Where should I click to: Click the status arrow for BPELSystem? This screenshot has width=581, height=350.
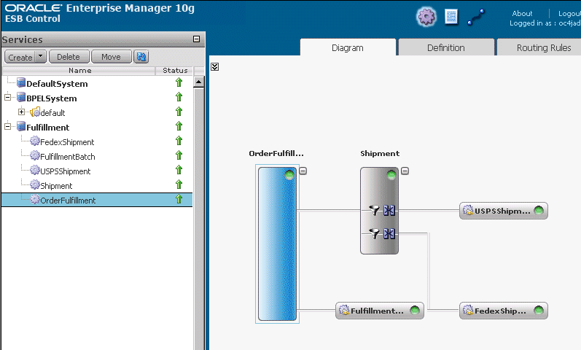click(x=179, y=97)
